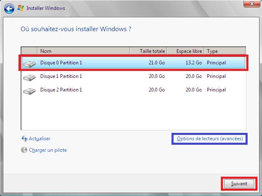Click Taille totale 20.0 Go of Disque 2

[157, 90]
